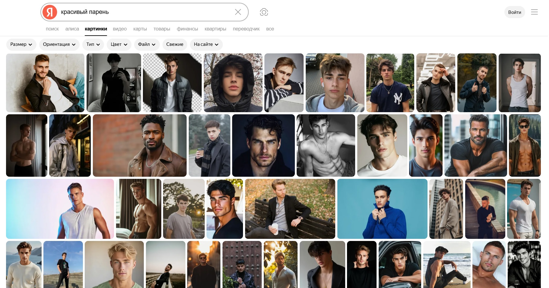Open the Цвет filter dropdown

coord(119,44)
